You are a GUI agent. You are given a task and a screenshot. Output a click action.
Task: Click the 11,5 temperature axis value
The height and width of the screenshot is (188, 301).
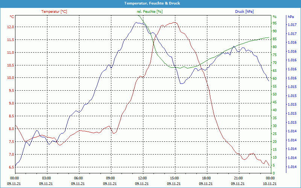point(11,40)
